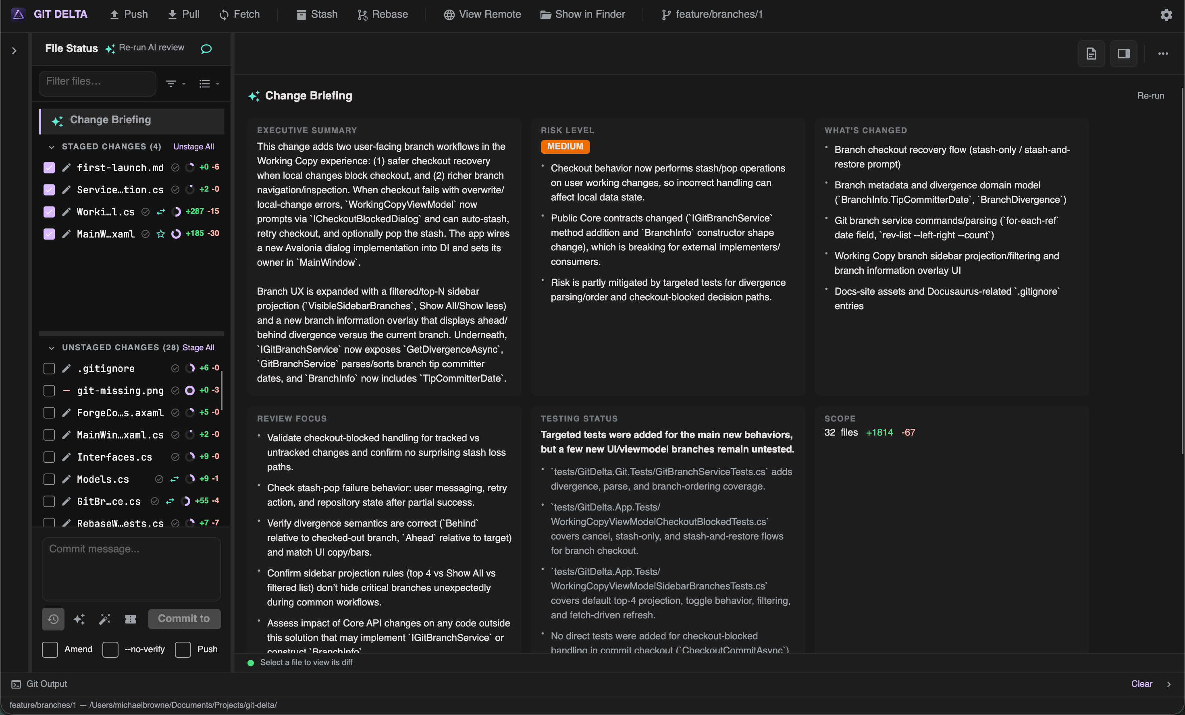Click Push in the top toolbar

pyautogui.click(x=129, y=14)
